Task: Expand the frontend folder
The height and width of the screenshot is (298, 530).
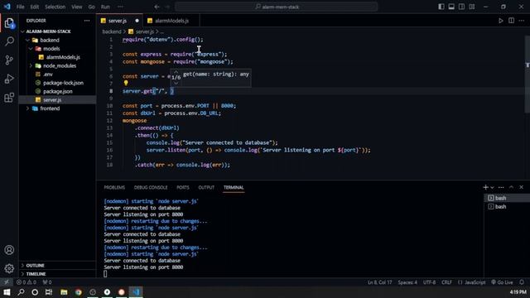Action: point(27,108)
